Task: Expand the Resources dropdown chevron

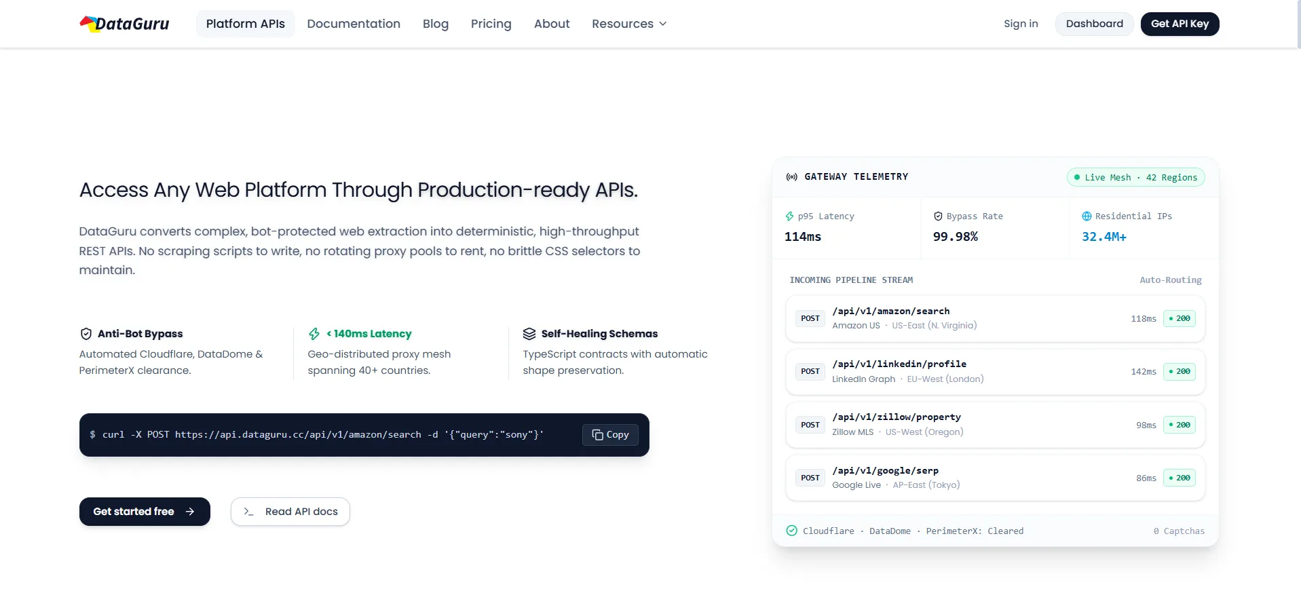Action: tap(663, 24)
